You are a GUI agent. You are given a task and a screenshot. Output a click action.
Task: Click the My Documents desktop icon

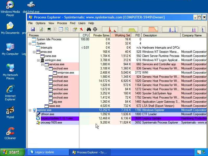coord(10,28)
